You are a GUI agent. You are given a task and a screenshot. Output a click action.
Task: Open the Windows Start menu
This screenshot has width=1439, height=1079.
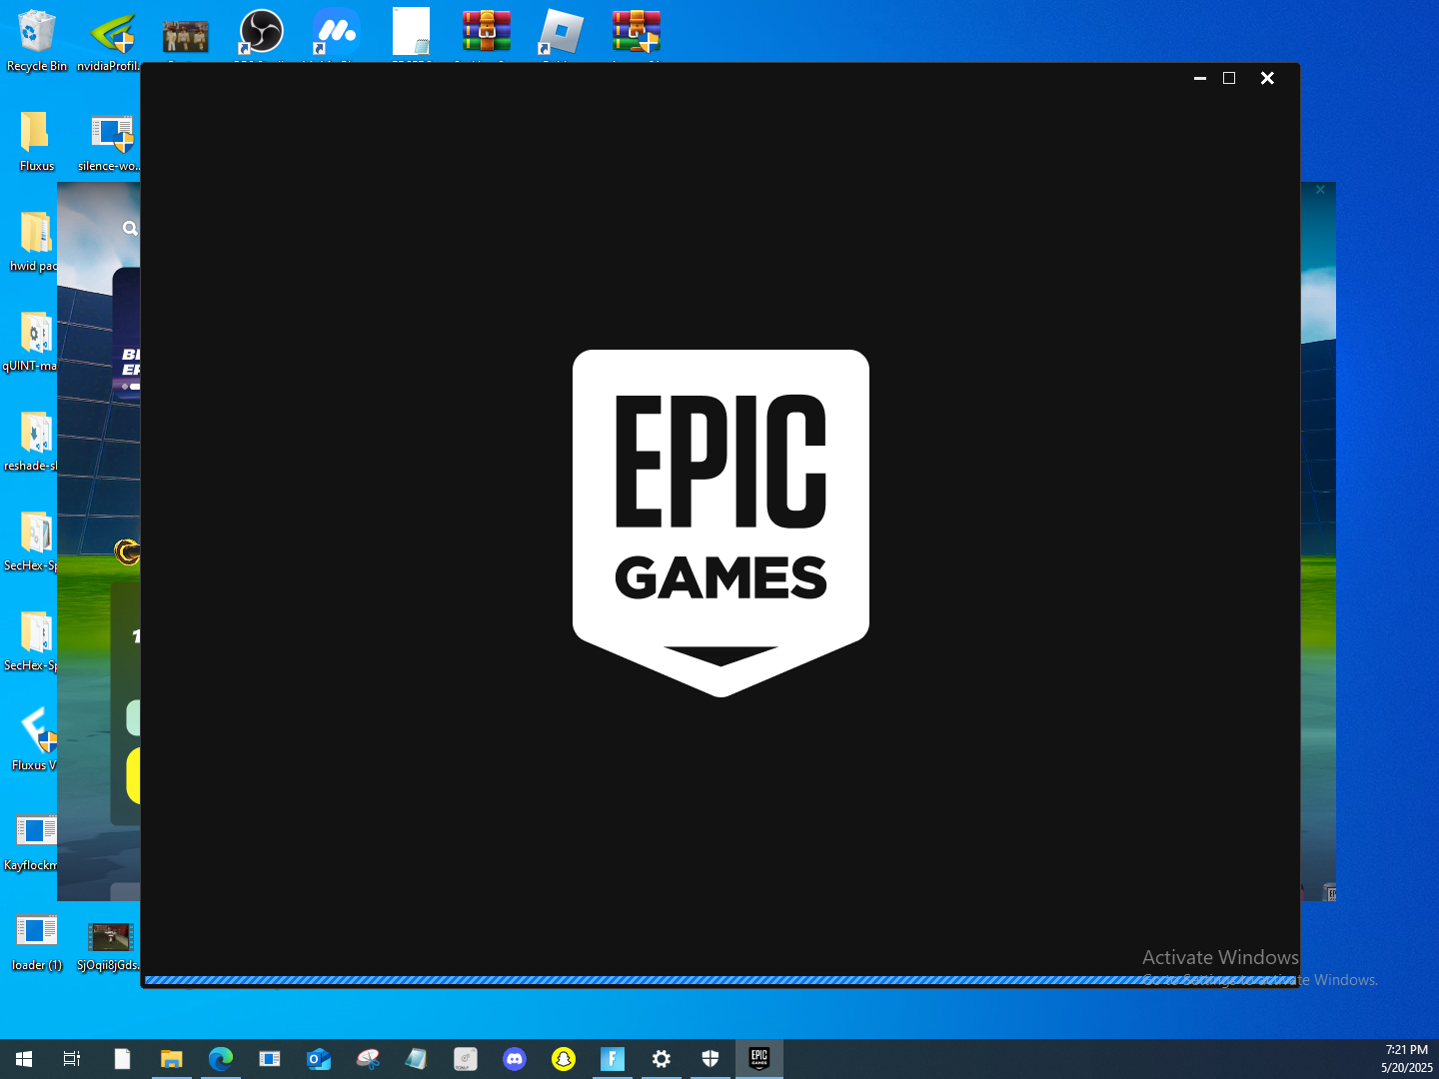tap(24, 1059)
